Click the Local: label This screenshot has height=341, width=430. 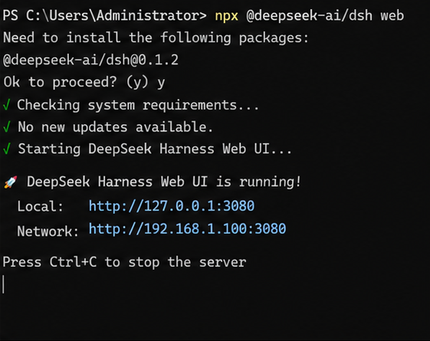point(41,206)
